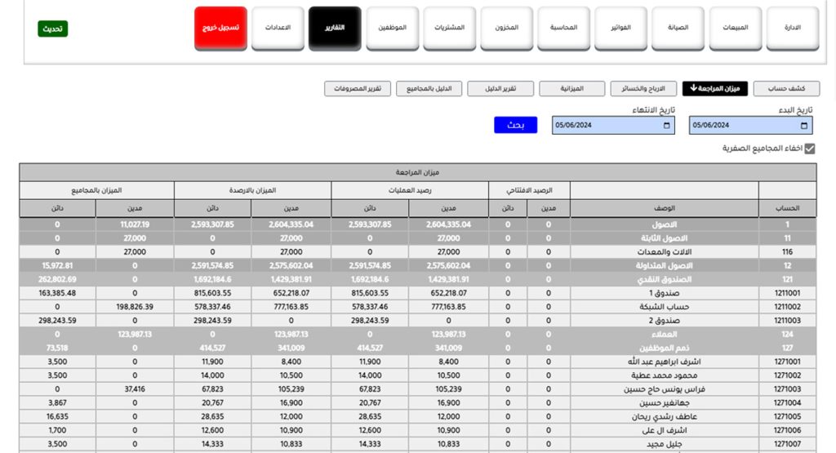Click the red 'تسجيل خروج' logout button

click(x=220, y=28)
